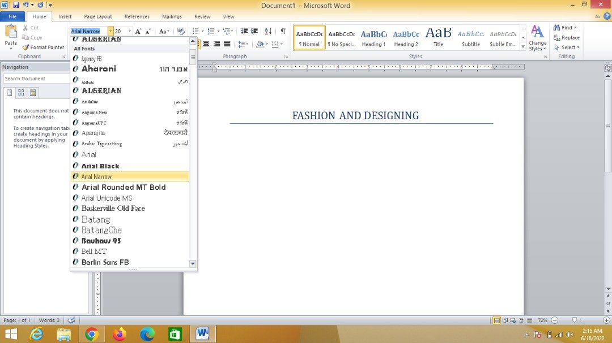
Task: Click the Paste clipboard icon
Action: coord(11,32)
